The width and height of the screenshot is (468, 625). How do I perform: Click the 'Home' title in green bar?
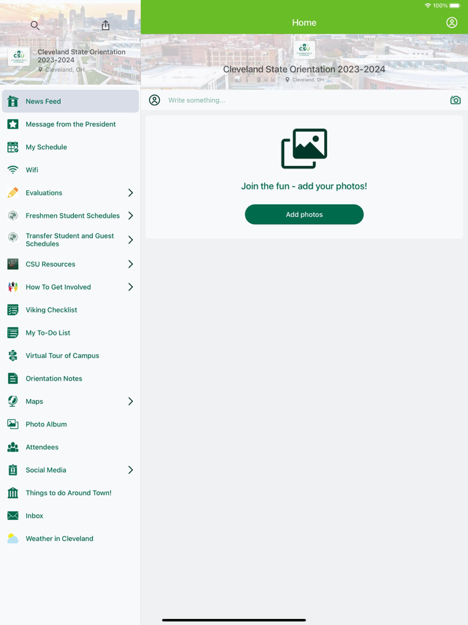point(304,23)
